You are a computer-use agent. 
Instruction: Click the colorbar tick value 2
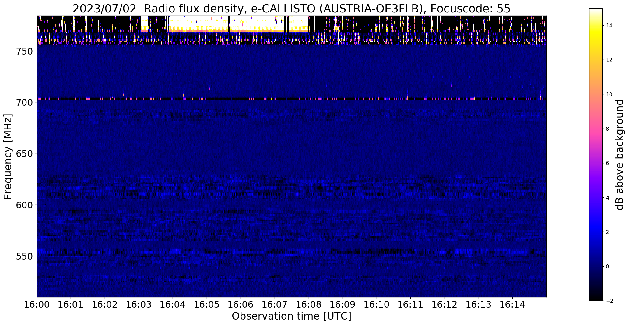coord(608,232)
